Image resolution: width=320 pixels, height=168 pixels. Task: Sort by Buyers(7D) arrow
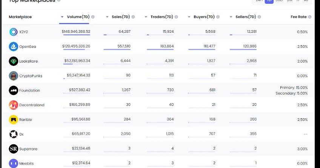pos(189,17)
